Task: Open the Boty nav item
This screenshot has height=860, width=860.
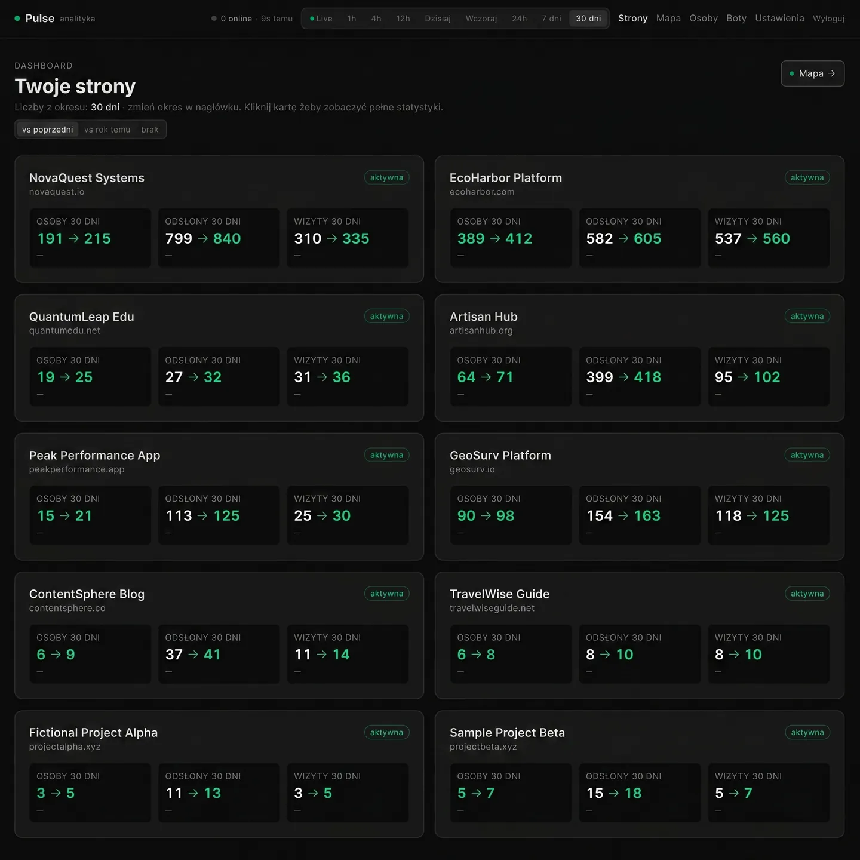Action: [736, 19]
